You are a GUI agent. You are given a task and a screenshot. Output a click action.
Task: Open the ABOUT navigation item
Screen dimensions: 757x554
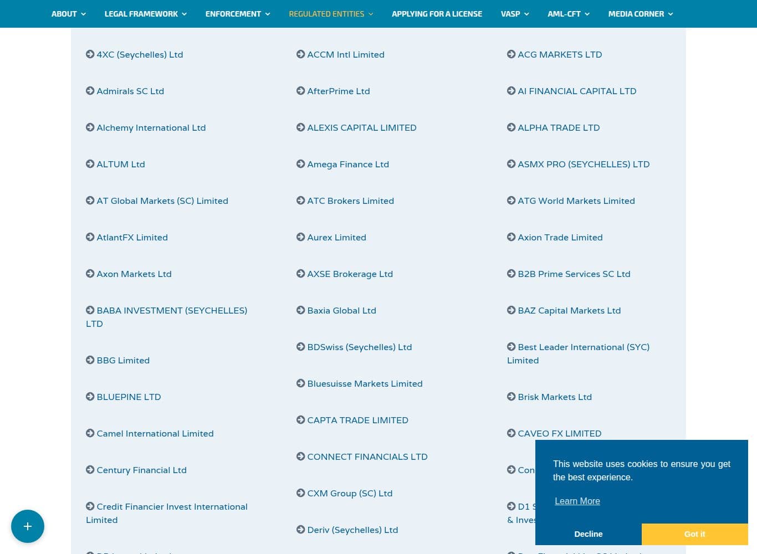point(64,14)
